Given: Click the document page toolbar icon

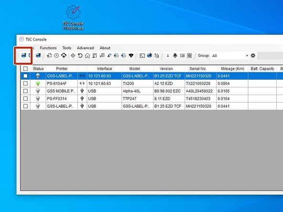Looking at the screenshot, I should (95, 55).
